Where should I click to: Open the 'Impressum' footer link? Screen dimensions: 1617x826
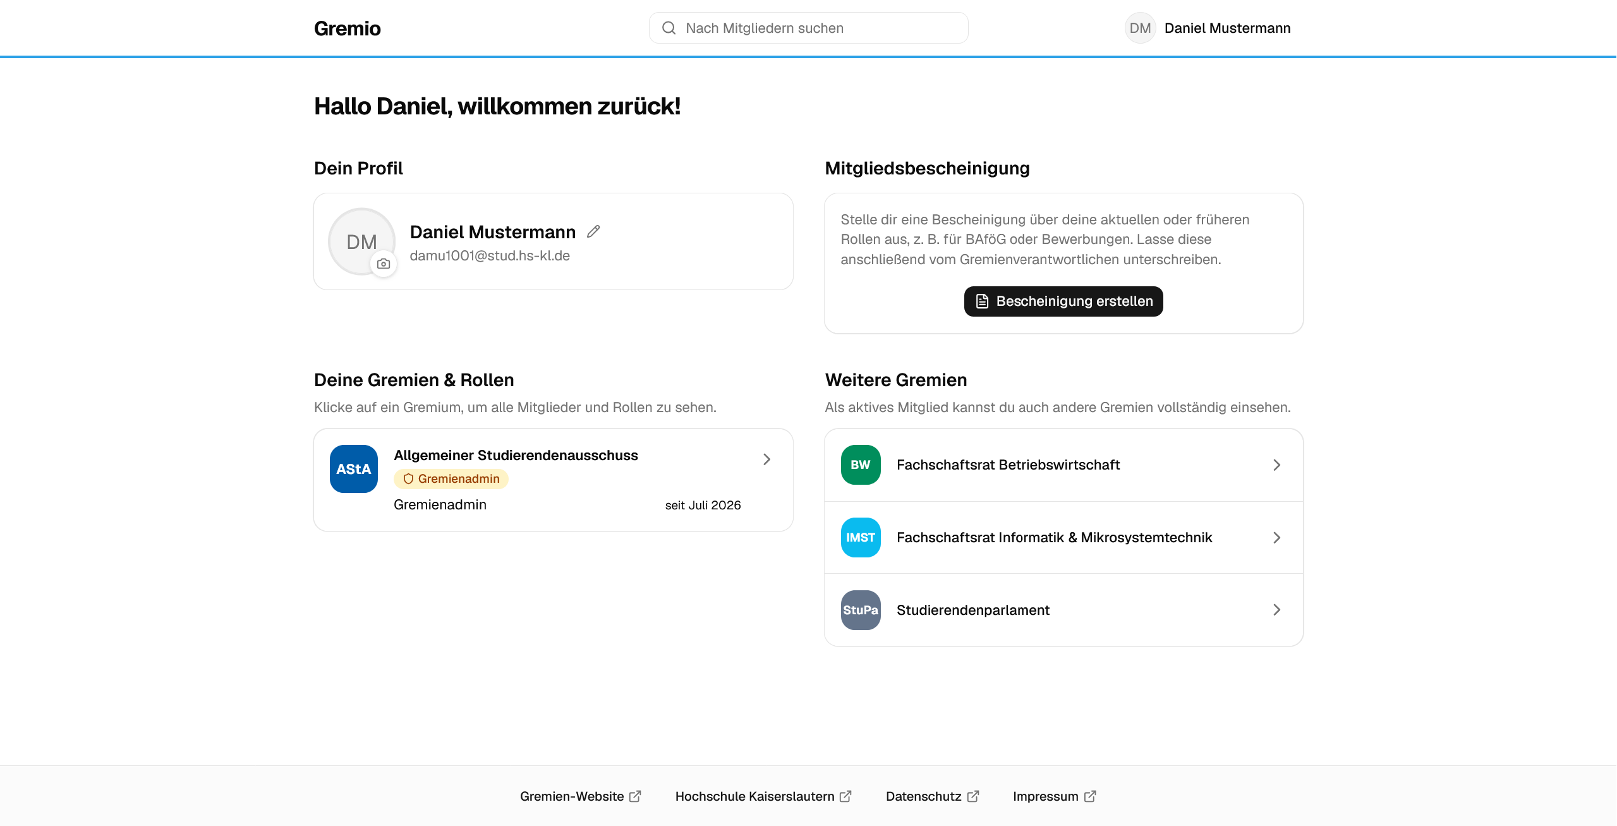(x=1054, y=796)
